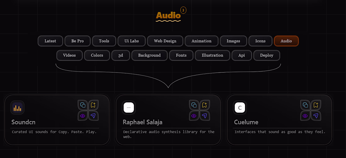Viewport: 346px width, 158px height.
Task: Click 'Curated UI sounds for Copy. Paste. Play.'
Action: point(54,132)
